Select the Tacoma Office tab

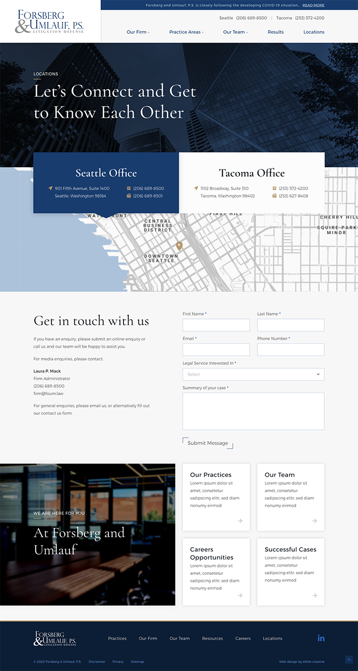pyautogui.click(x=252, y=173)
